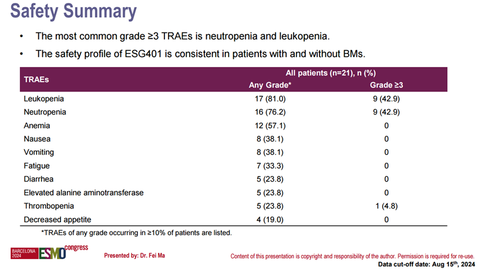Click the TRAEs footnote below the table
The height and width of the screenshot is (269, 478).
click(x=136, y=233)
